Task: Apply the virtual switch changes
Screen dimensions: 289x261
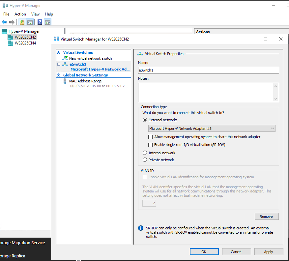Action: (x=269, y=251)
